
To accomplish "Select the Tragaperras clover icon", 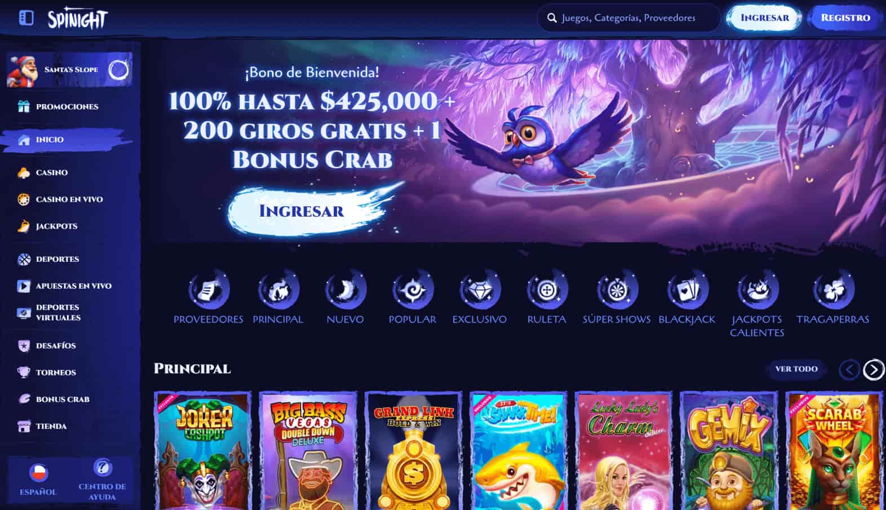I will click(x=833, y=290).
